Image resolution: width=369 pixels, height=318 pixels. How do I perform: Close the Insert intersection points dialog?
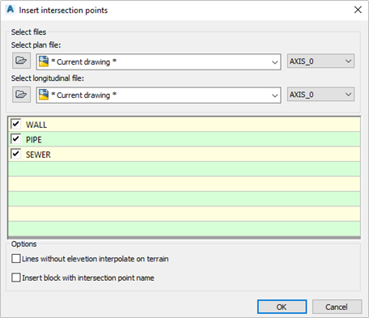pyautogui.click(x=358, y=10)
